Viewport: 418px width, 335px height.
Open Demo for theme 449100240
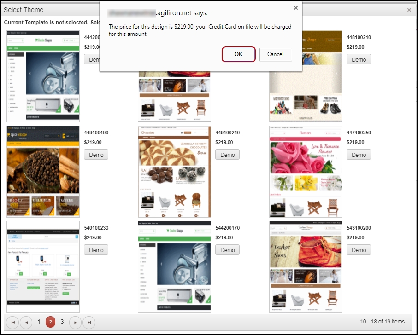tap(227, 155)
